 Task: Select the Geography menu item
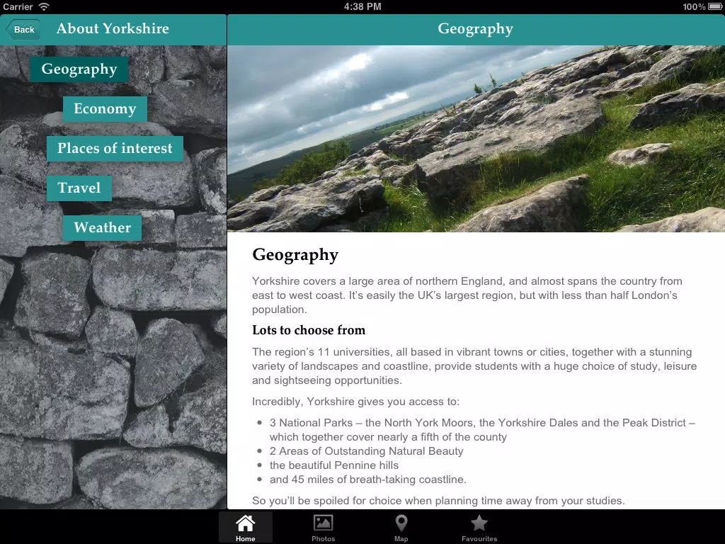79,69
